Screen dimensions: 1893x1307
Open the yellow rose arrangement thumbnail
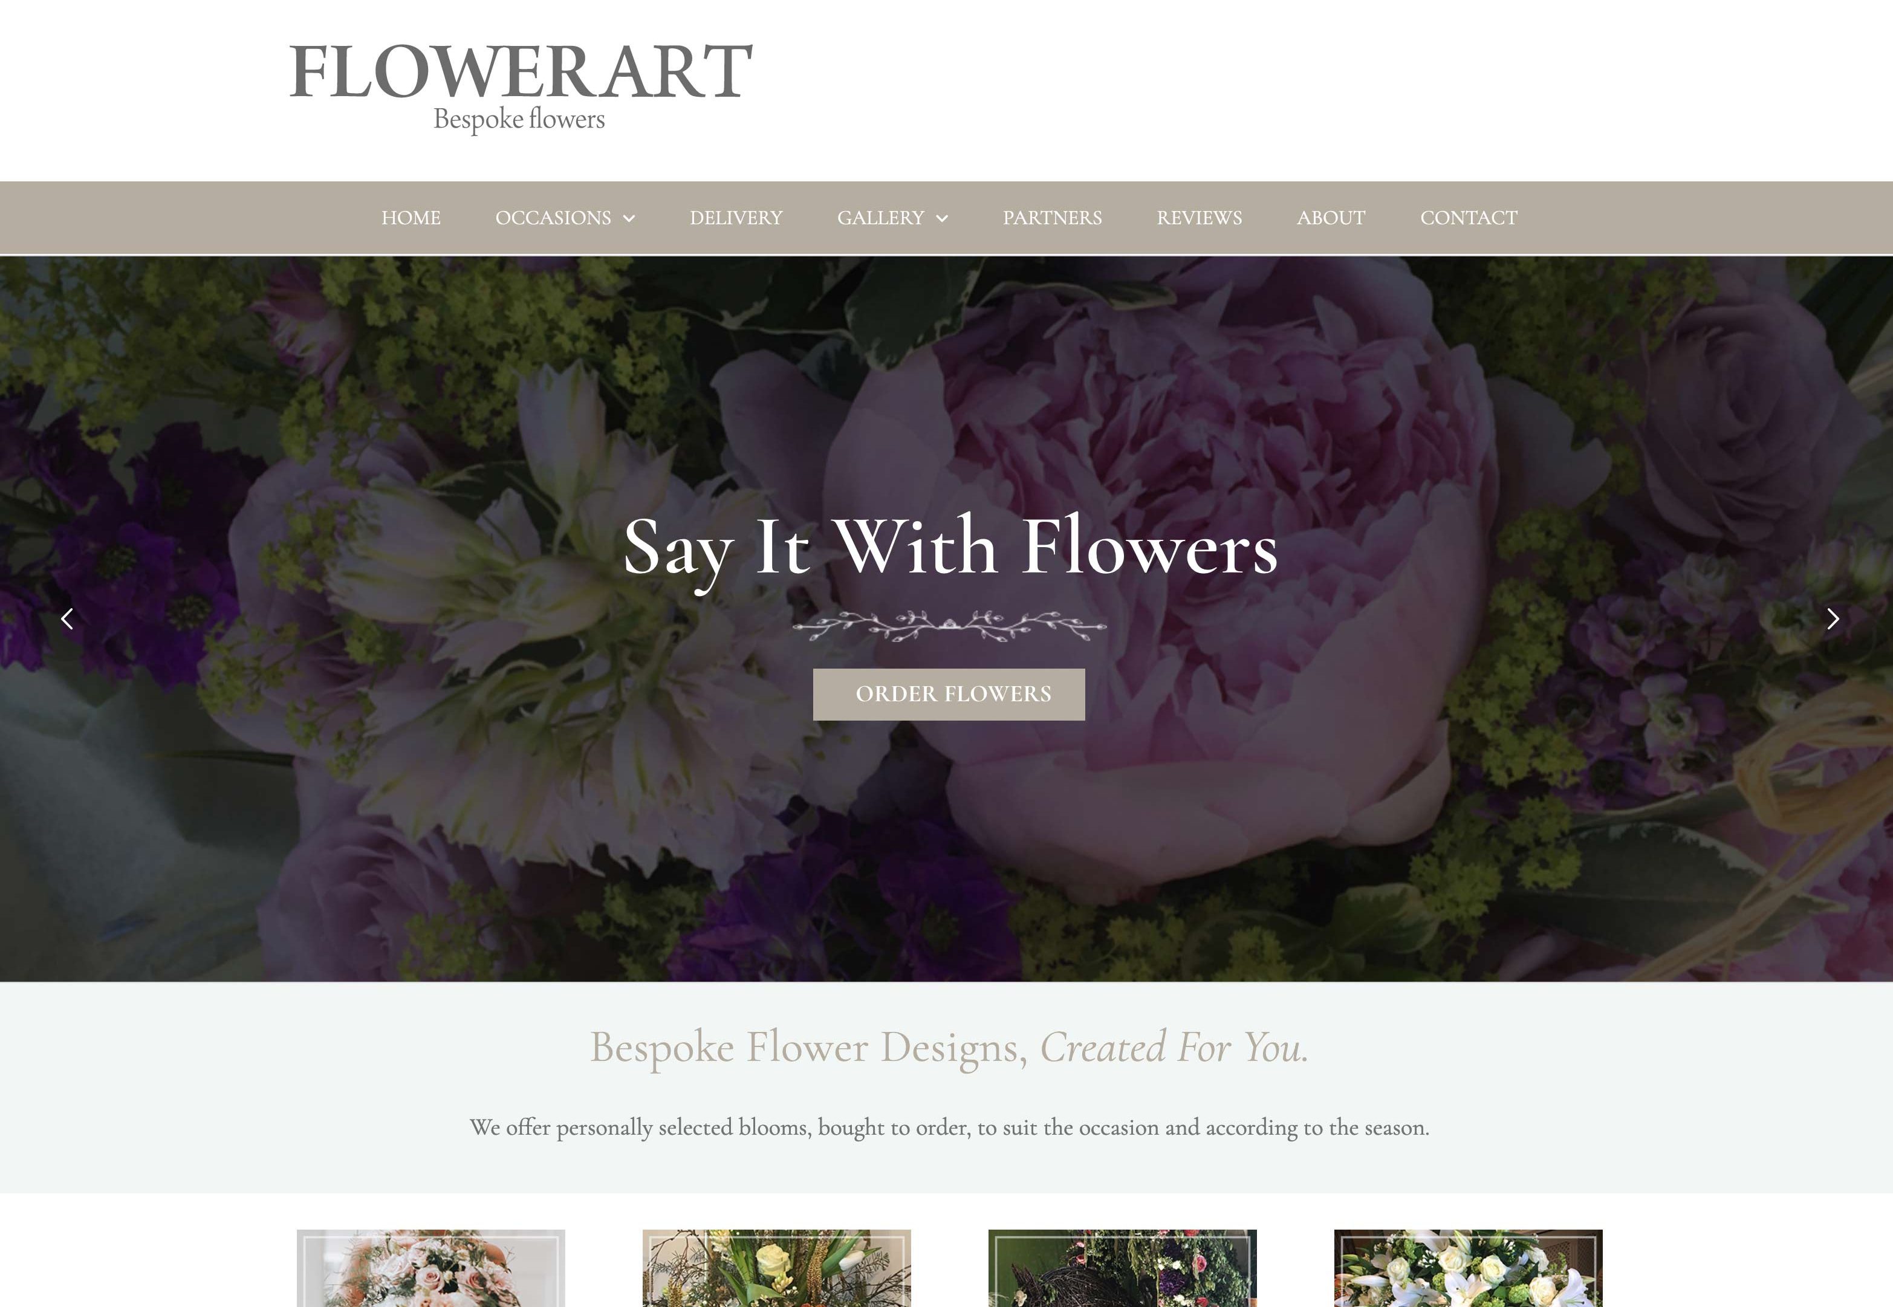pyautogui.click(x=777, y=1268)
